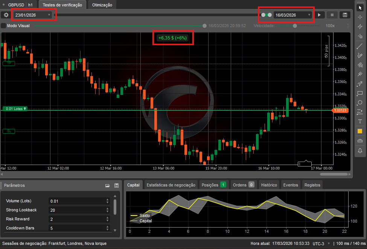
Task: Select the text annotation tool
Action: [360, 121]
